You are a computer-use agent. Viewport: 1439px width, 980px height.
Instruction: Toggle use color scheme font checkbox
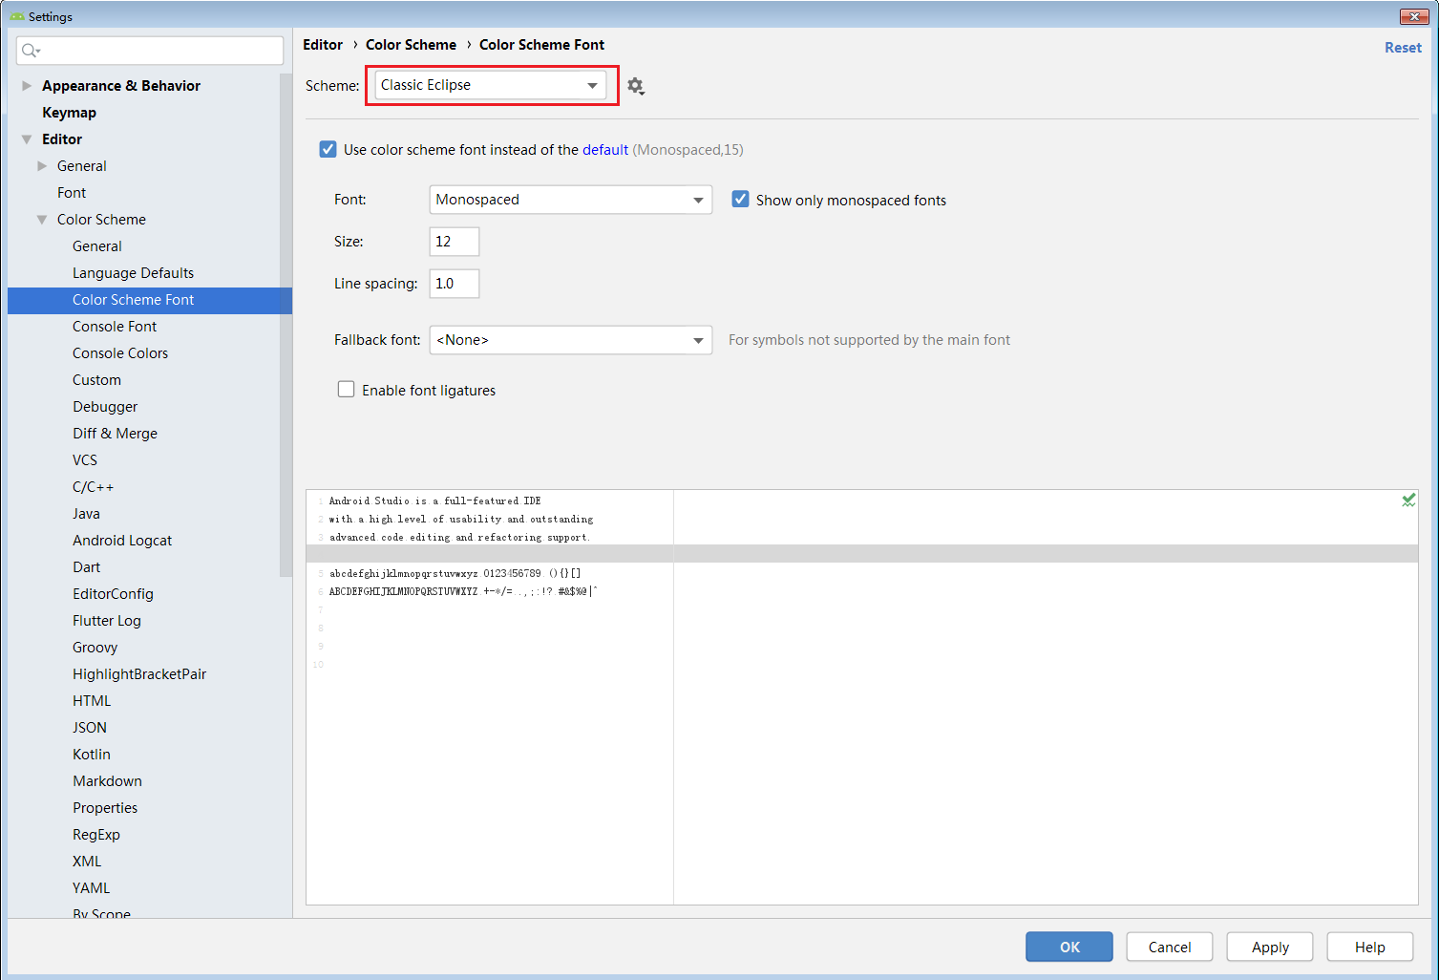(x=328, y=149)
